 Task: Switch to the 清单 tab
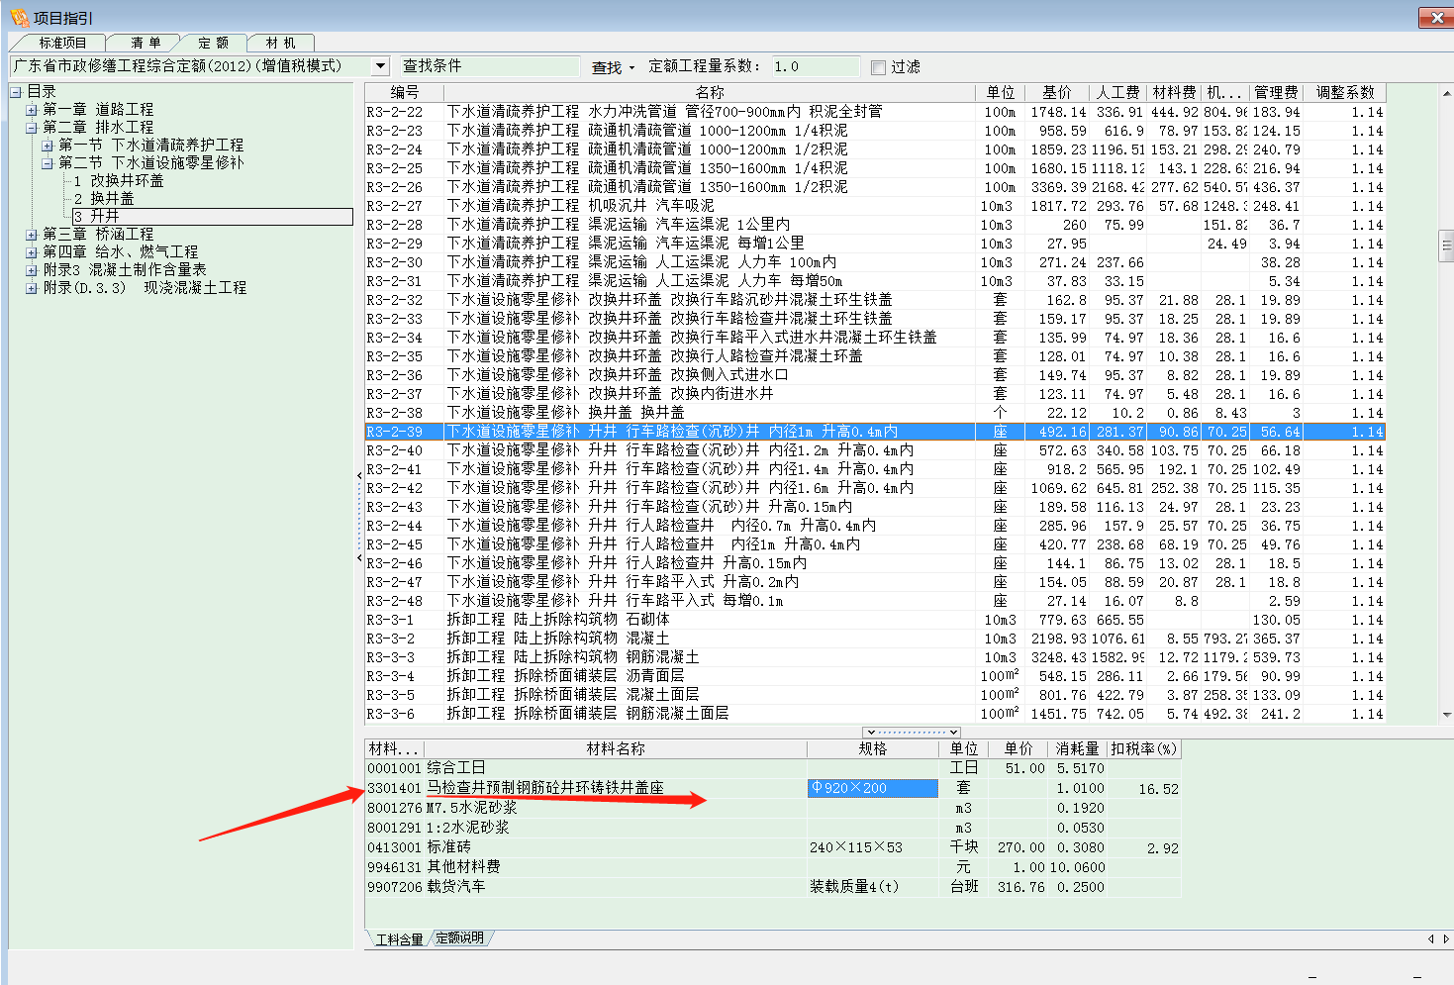pos(145,43)
